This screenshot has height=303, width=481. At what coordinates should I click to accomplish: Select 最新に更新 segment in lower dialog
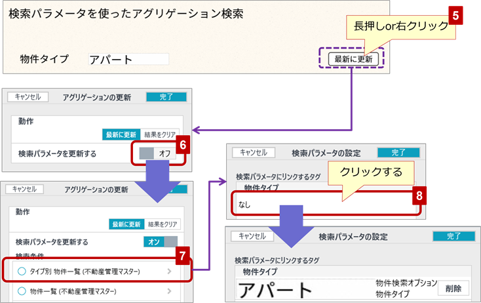[x=126, y=224]
